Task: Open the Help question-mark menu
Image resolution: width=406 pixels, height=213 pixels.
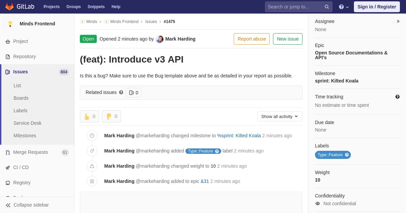Action: pos(344,7)
